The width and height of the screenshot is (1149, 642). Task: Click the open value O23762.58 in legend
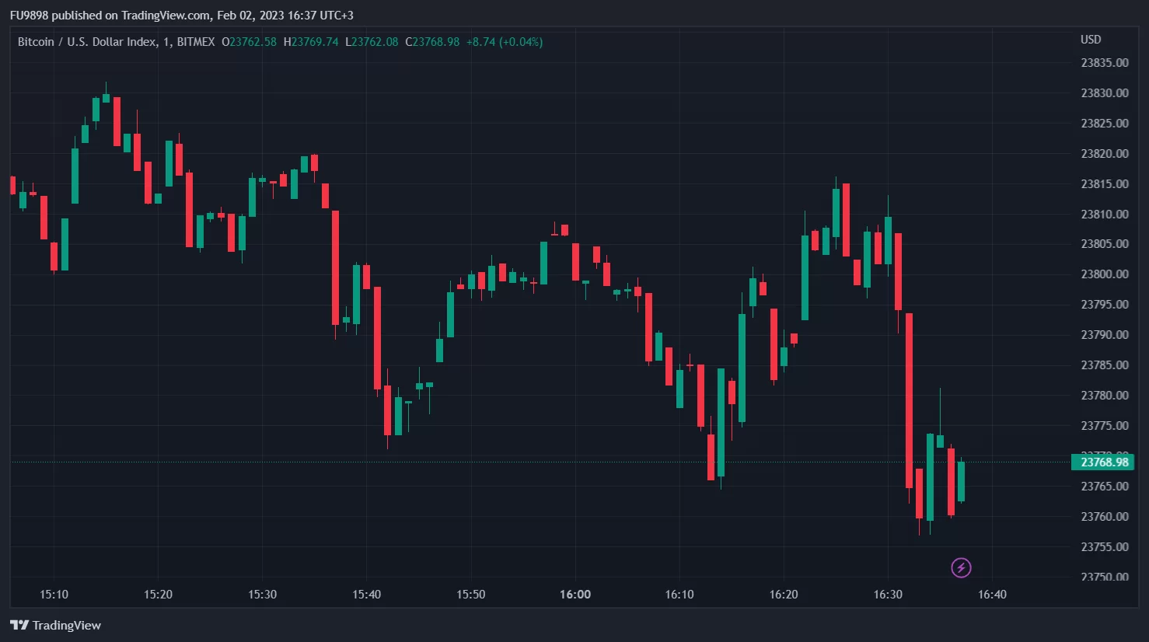(x=249, y=42)
